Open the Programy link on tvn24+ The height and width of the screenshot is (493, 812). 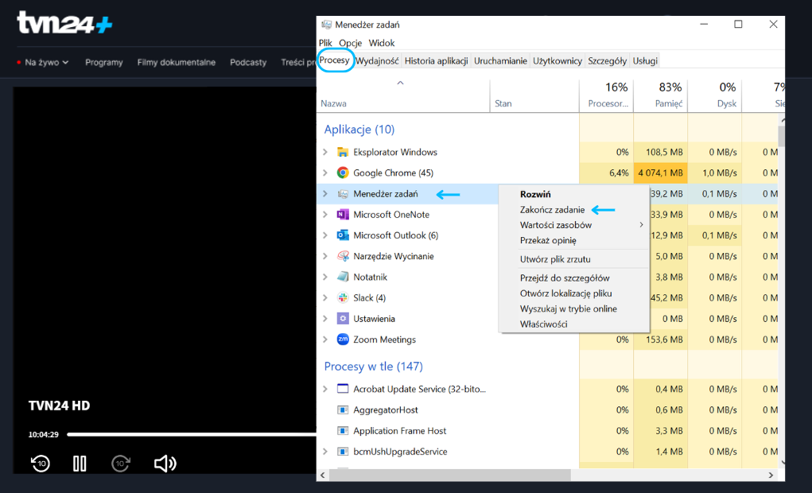point(104,62)
